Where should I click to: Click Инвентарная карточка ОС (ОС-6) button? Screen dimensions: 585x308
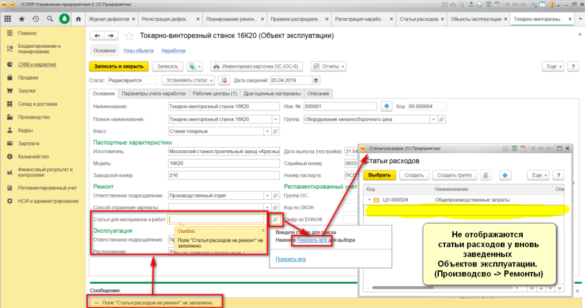[256, 66]
